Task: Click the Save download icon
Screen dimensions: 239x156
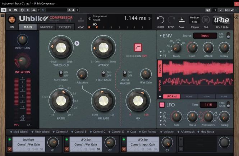Action: pos(182,20)
